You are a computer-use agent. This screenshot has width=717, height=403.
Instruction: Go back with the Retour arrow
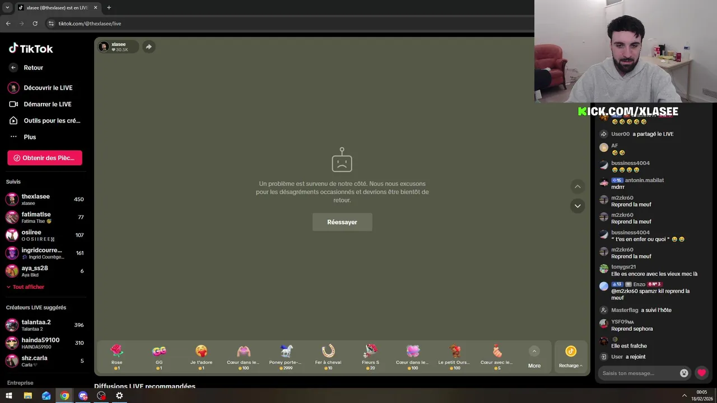pos(13,68)
